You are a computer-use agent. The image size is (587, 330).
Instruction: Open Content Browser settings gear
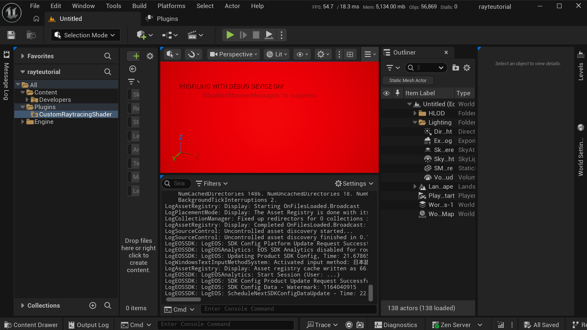click(x=150, y=56)
